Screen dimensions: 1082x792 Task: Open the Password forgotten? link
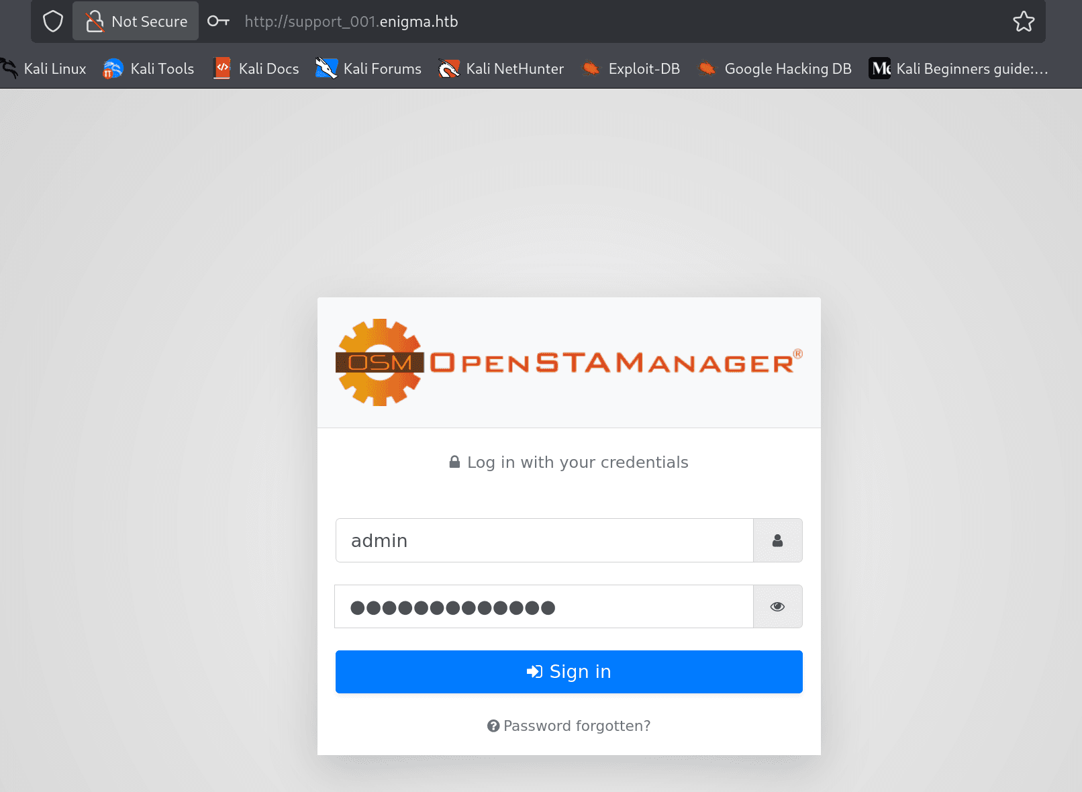[569, 726]
